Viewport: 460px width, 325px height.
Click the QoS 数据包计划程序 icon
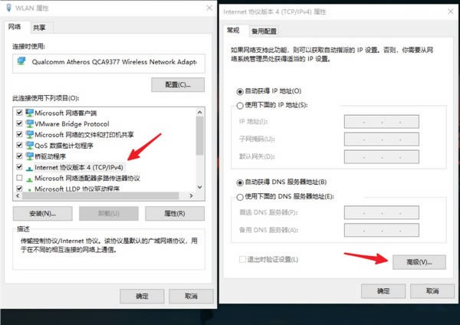pos(29,145)
